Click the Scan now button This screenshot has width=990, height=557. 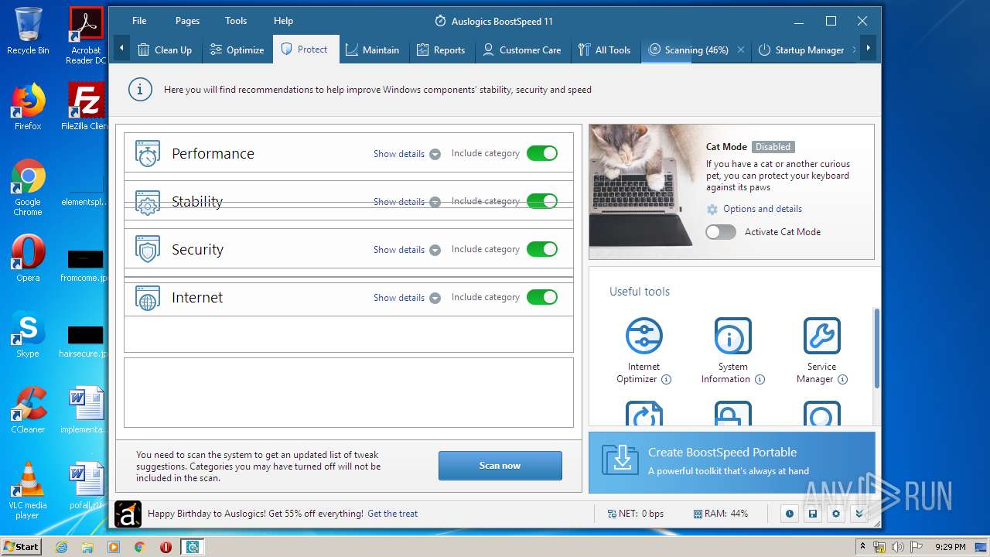click(x=500, y=466)
